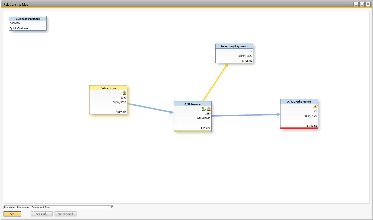The height and width of the screenshot is (220, 373).
Task: Click the lock icon on A/R Invoice
Action: [209, 109]
